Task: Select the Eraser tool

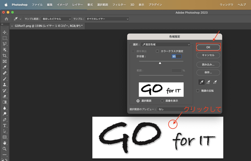Action: (5, 96)
